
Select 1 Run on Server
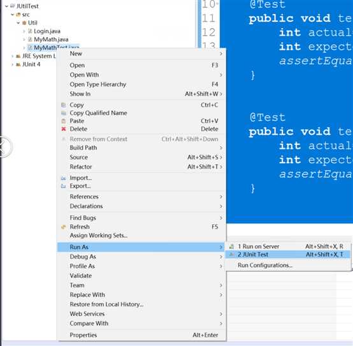288,246
